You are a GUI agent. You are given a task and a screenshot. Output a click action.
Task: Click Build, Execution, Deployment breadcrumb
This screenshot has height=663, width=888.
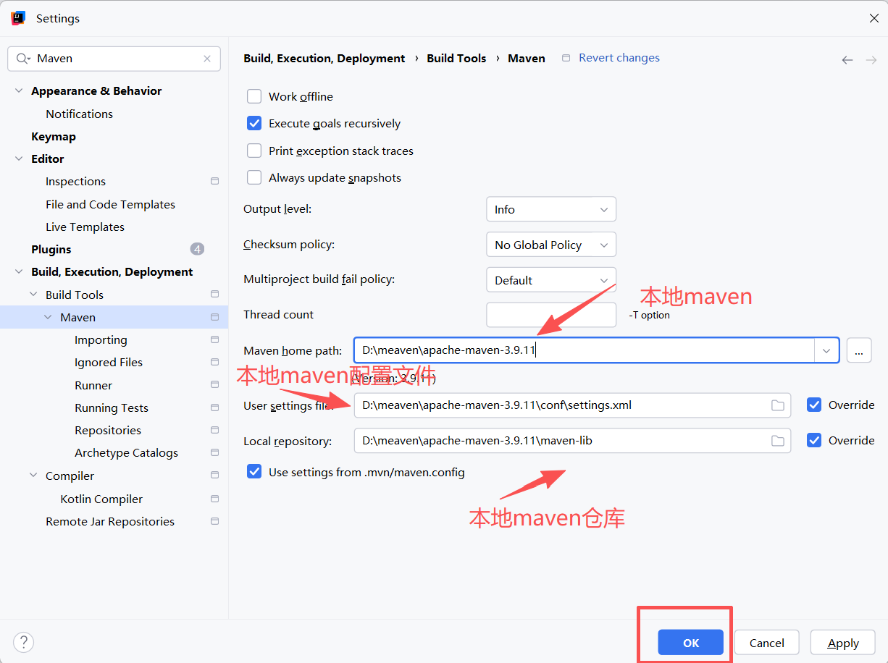(324, 58)
